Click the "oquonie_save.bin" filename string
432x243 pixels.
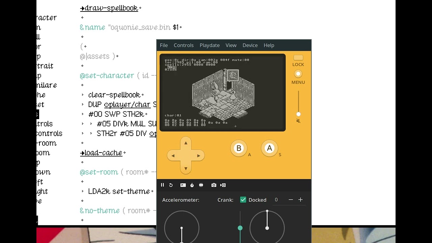[x=139, y=27]
